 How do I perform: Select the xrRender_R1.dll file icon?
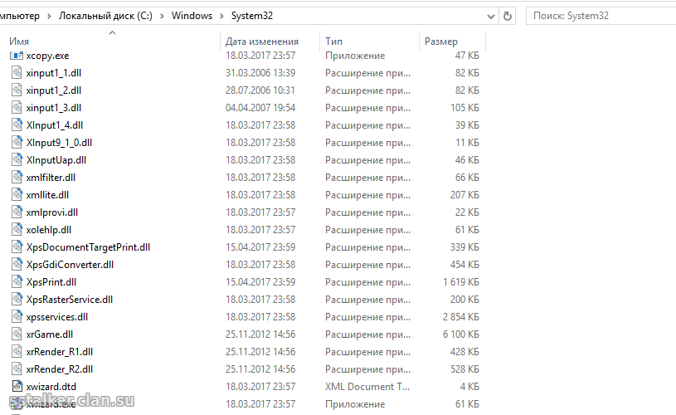click(x=17, y=352)
